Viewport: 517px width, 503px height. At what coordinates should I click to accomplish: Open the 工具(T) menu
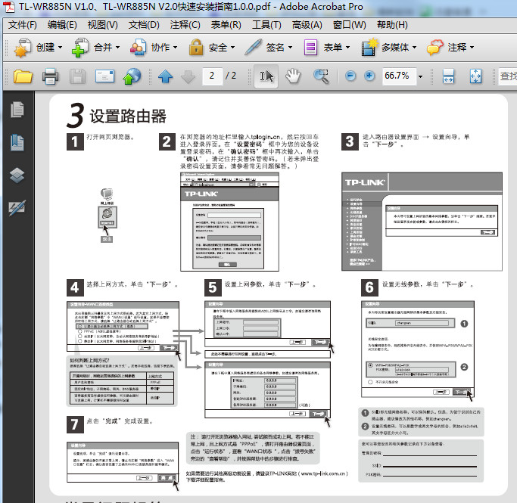[x=266, y=25]
